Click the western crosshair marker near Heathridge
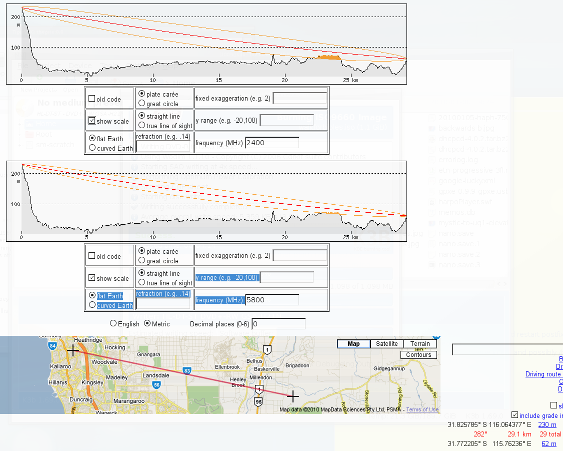The width and height of the screenshot is (563, 451). tap(73, 350)
